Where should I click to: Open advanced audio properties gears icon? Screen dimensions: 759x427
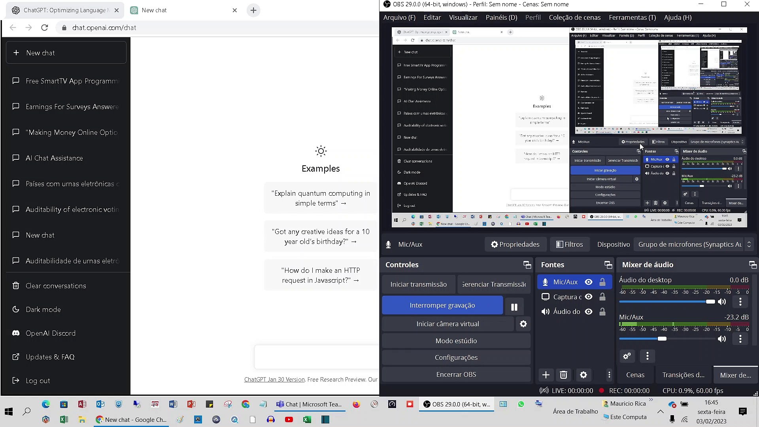click(x=627, y=356)
